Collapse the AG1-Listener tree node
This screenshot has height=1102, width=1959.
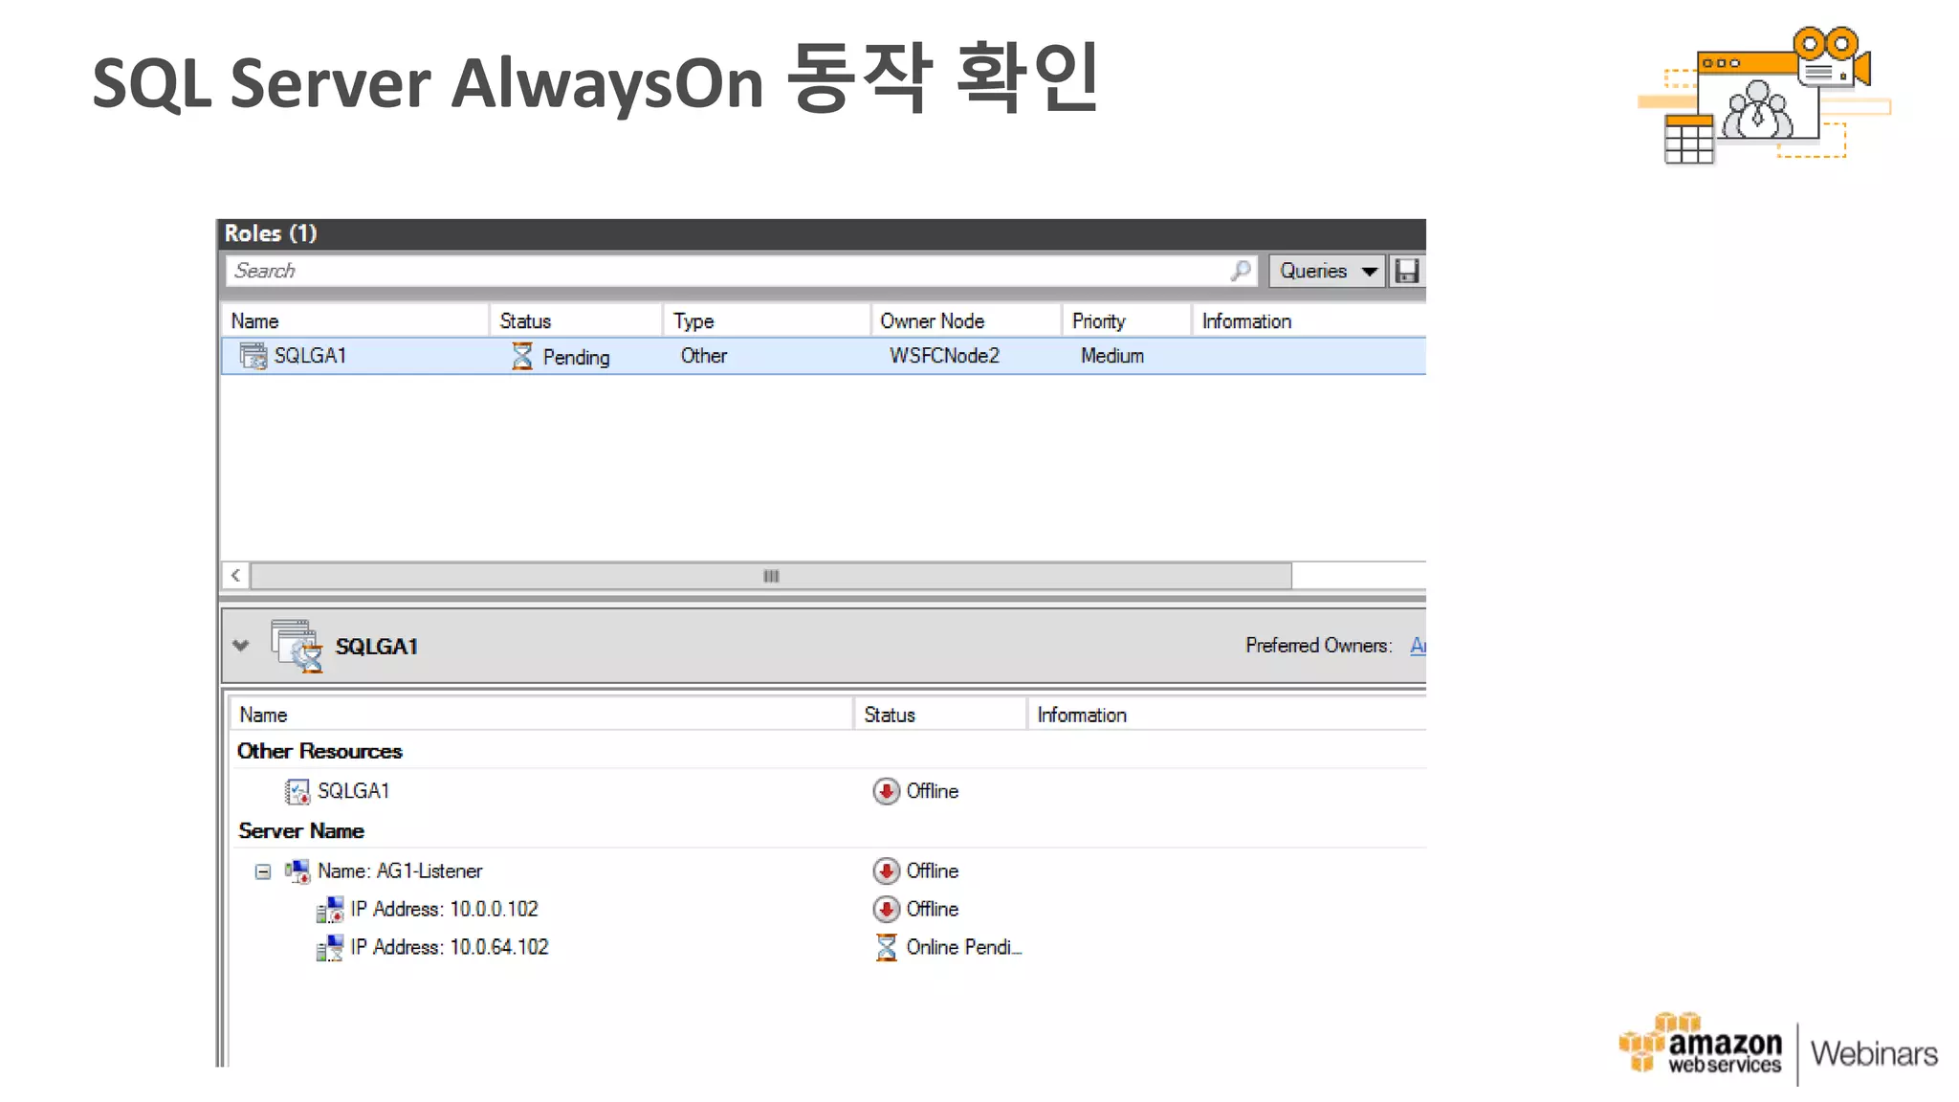pyautogui.click(x=263, y=871)
